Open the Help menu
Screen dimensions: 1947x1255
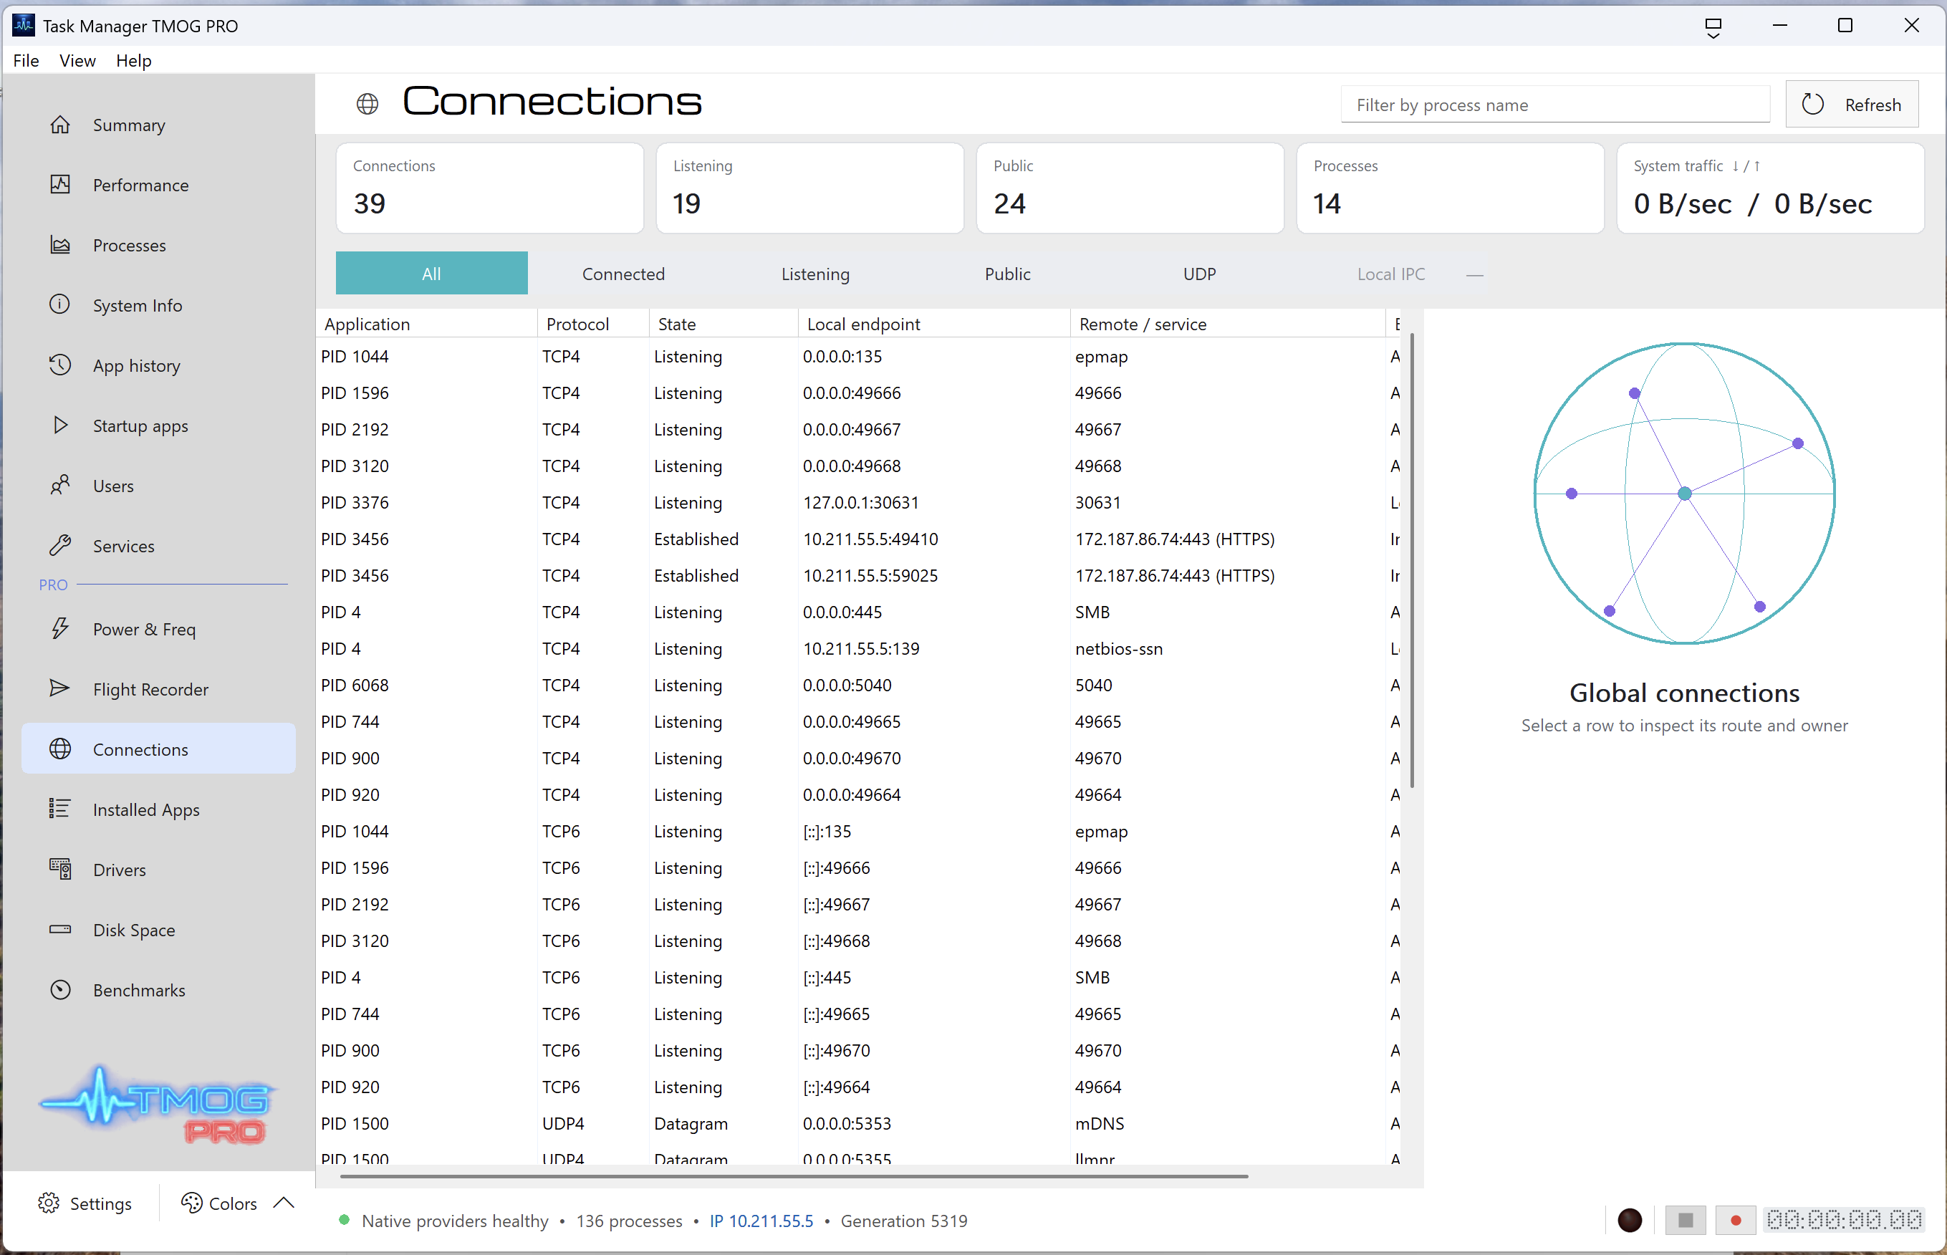coord(134,60)
